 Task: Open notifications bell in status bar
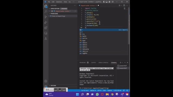(x=127, y=91)
